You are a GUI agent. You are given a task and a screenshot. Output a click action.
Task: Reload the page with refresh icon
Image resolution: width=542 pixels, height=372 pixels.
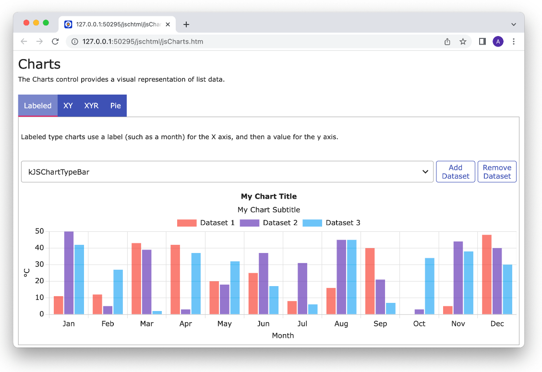click(55, 41)
